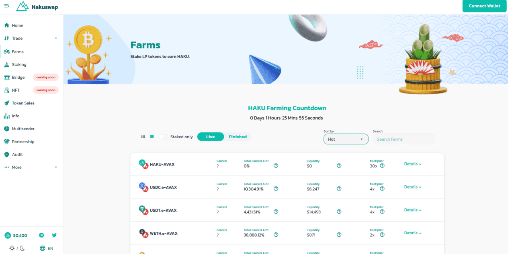Image resolution: width=508 pixels, height=254 pixels.
Task: Click the USDC.e-AVAX farm name
Action: [163, 187]
